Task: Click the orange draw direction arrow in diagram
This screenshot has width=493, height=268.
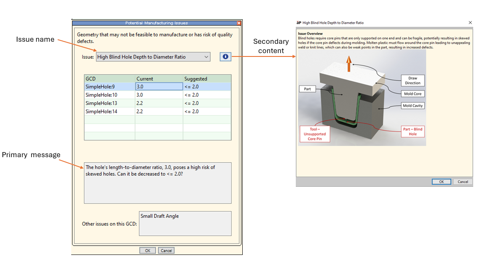Action: coord(348,66)
